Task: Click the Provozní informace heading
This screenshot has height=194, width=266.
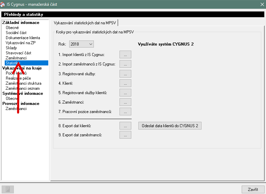Action: pyautogui.click(x=21, y=104)
